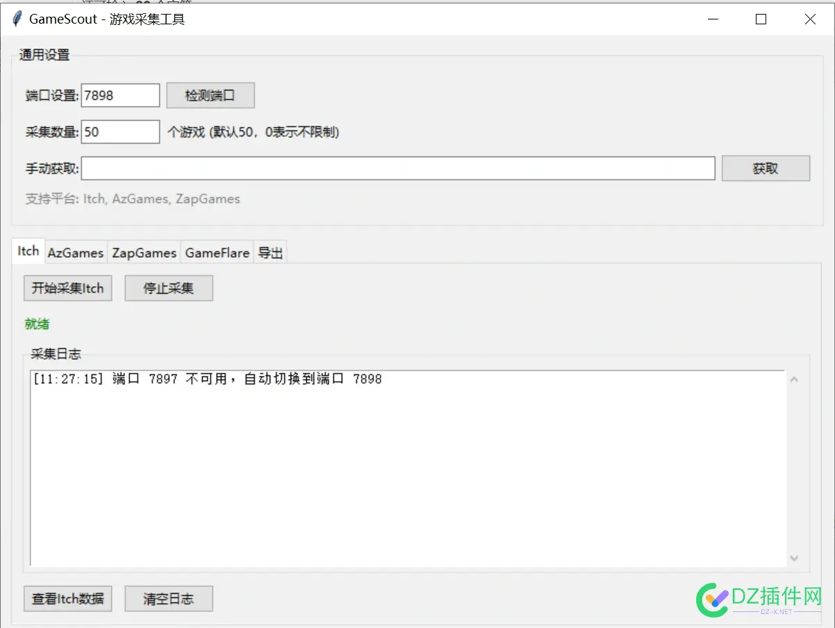Maximize the GameScout window
This screenshot has width=835, height=628.
tap(761, 19)
